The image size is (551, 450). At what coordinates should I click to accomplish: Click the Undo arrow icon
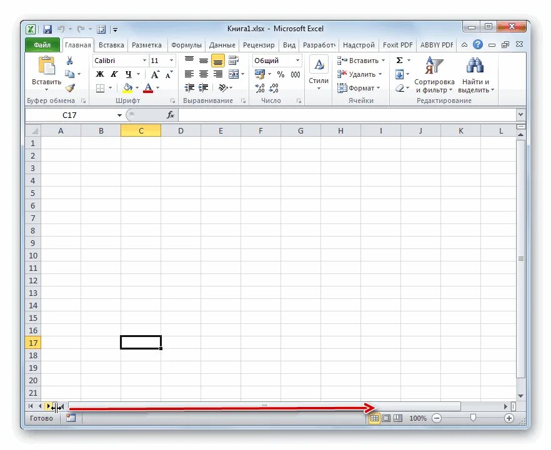(x=61, y=29)
